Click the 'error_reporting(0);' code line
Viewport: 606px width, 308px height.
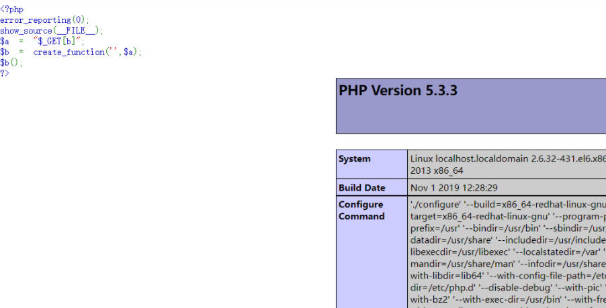pyautogui.click(x=44, y=20)
